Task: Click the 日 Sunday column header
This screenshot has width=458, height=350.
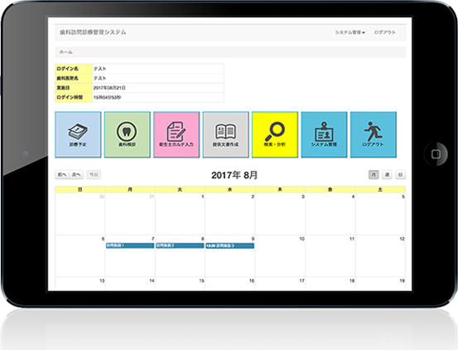Action: coord(80,189)
